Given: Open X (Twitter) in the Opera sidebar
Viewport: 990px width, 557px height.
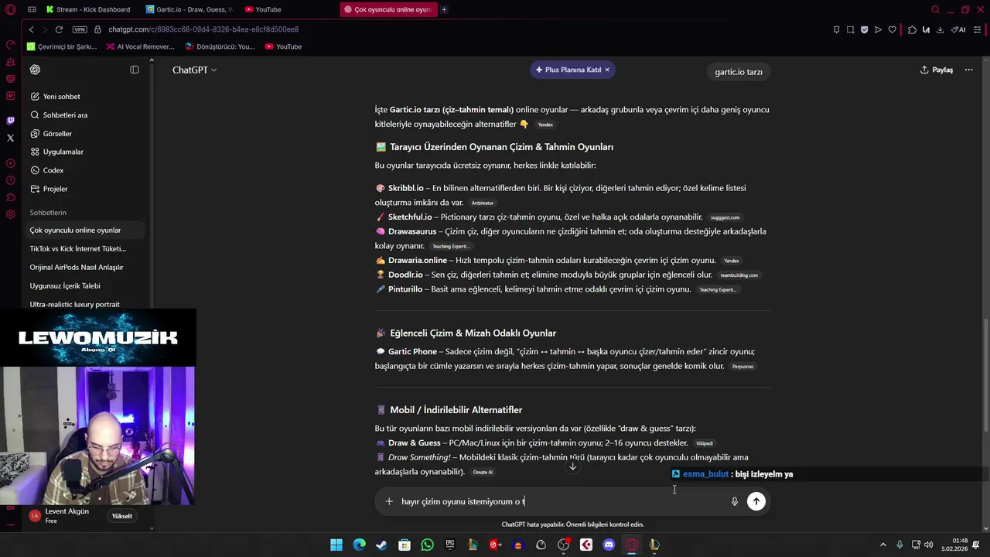Looking at the screenshot, I should click(10, 138).
